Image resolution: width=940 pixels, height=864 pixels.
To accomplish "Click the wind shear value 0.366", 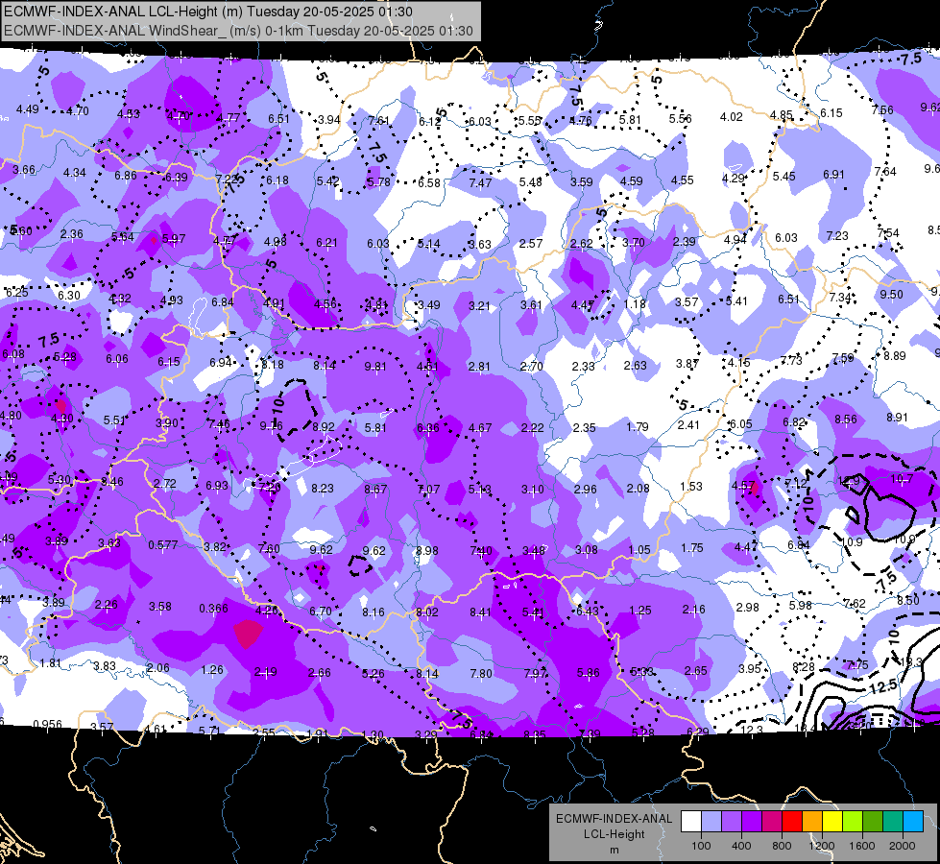I will 213,609.
